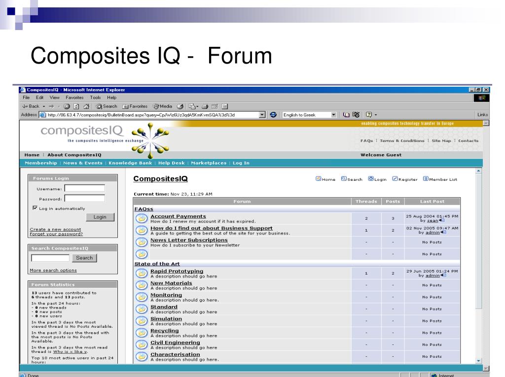
Task: Open the Favorites menu
Action: coord(74,98)
